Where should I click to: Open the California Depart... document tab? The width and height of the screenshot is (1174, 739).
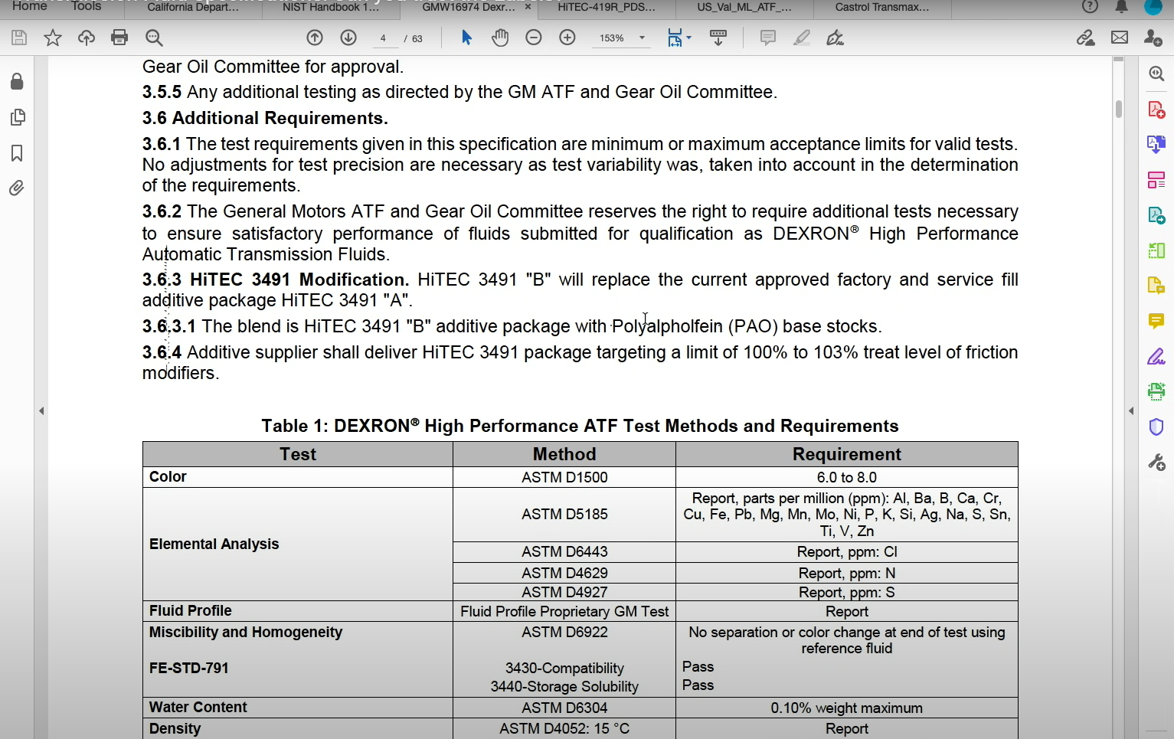click(193, 8)
